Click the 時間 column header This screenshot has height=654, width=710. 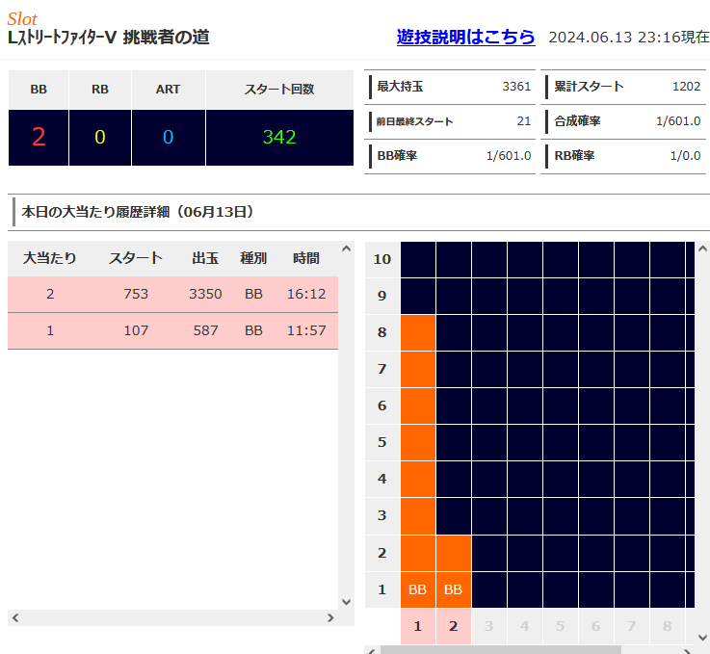coord(306,258)
